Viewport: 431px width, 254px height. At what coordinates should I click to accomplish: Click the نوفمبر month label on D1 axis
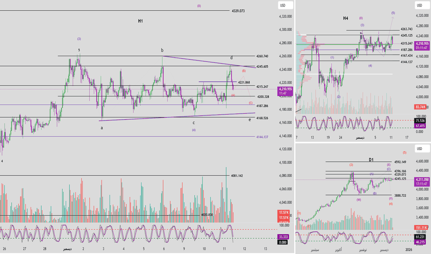click(363, 250)
